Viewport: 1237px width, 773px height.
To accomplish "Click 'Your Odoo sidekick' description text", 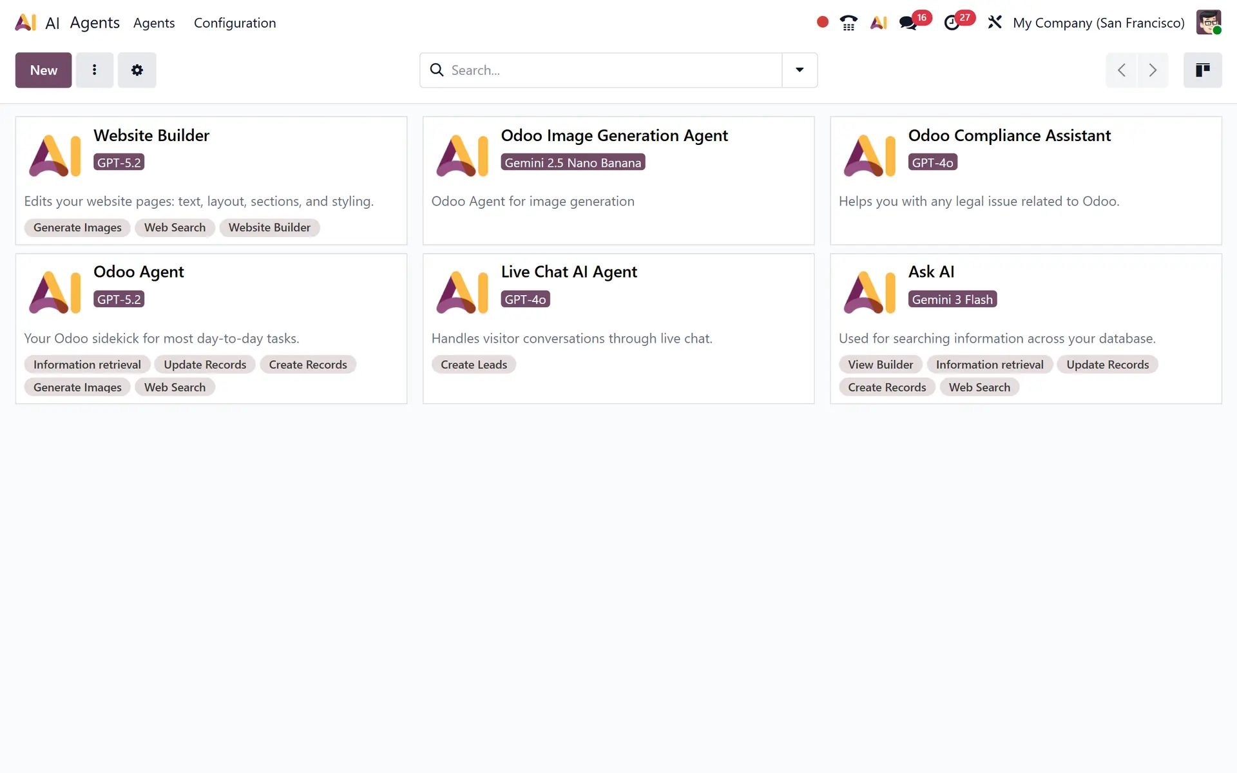I will click(161, 338).
